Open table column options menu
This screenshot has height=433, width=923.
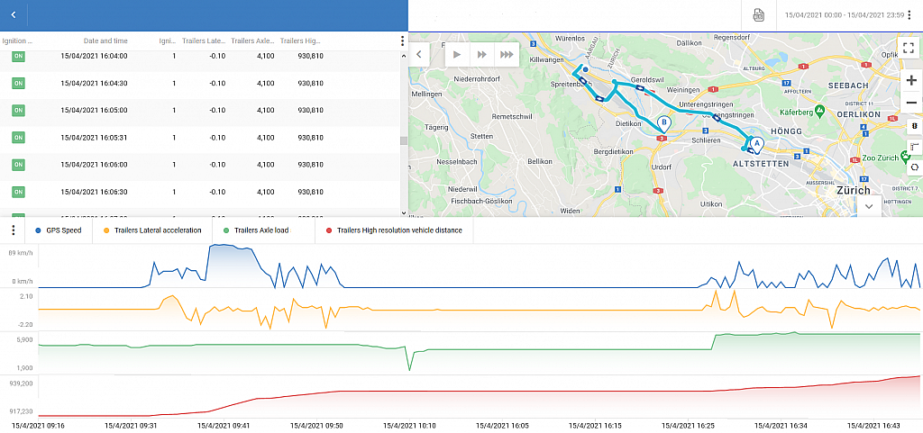[x=402, y=41]
